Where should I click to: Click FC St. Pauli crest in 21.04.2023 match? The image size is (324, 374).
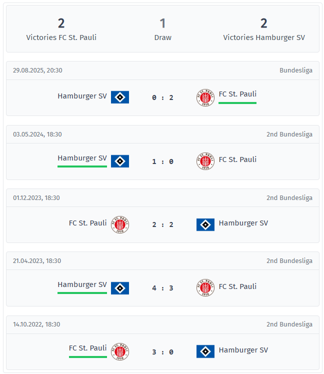click(205, 288)
